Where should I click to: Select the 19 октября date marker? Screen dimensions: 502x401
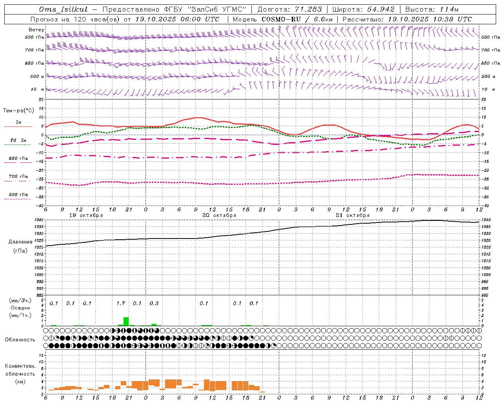pos(86,215)
